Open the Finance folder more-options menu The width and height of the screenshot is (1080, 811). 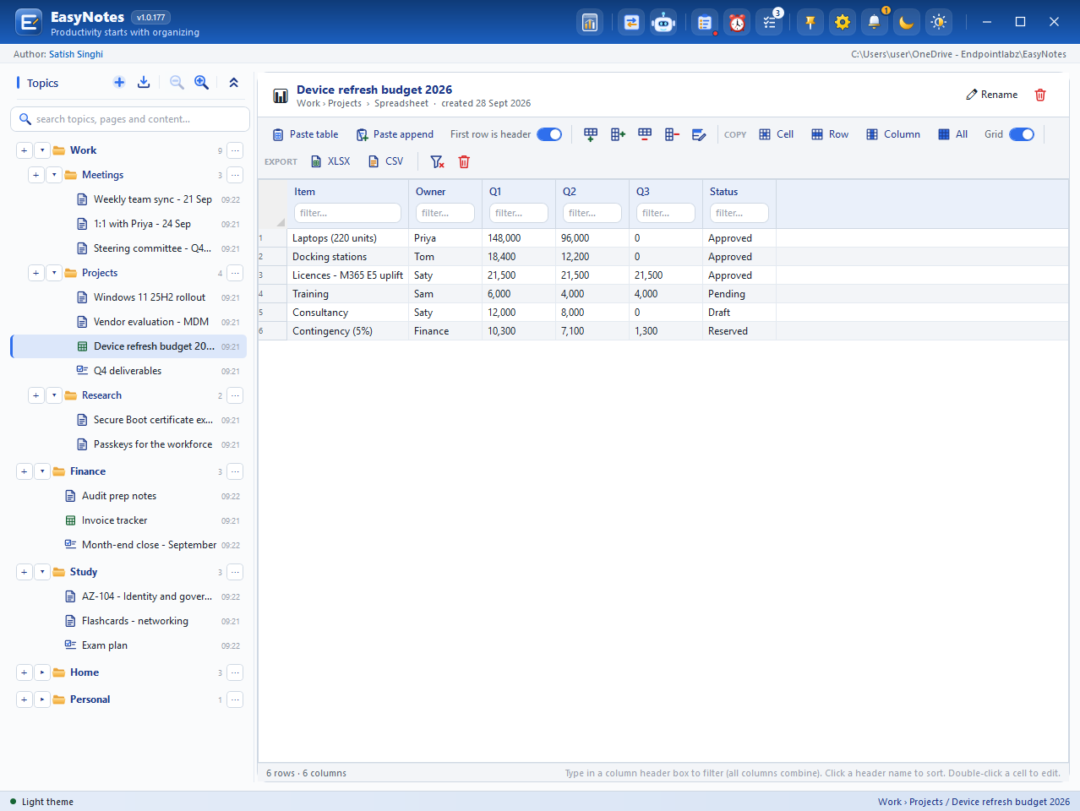236,471
